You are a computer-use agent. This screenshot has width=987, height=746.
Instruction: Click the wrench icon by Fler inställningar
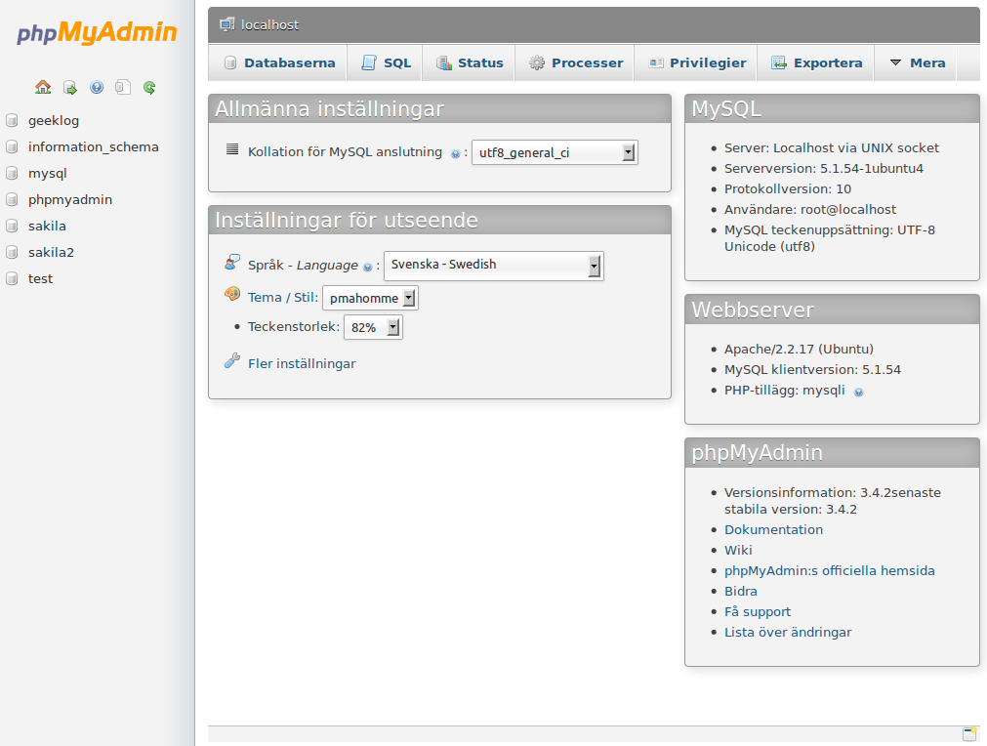232,360
